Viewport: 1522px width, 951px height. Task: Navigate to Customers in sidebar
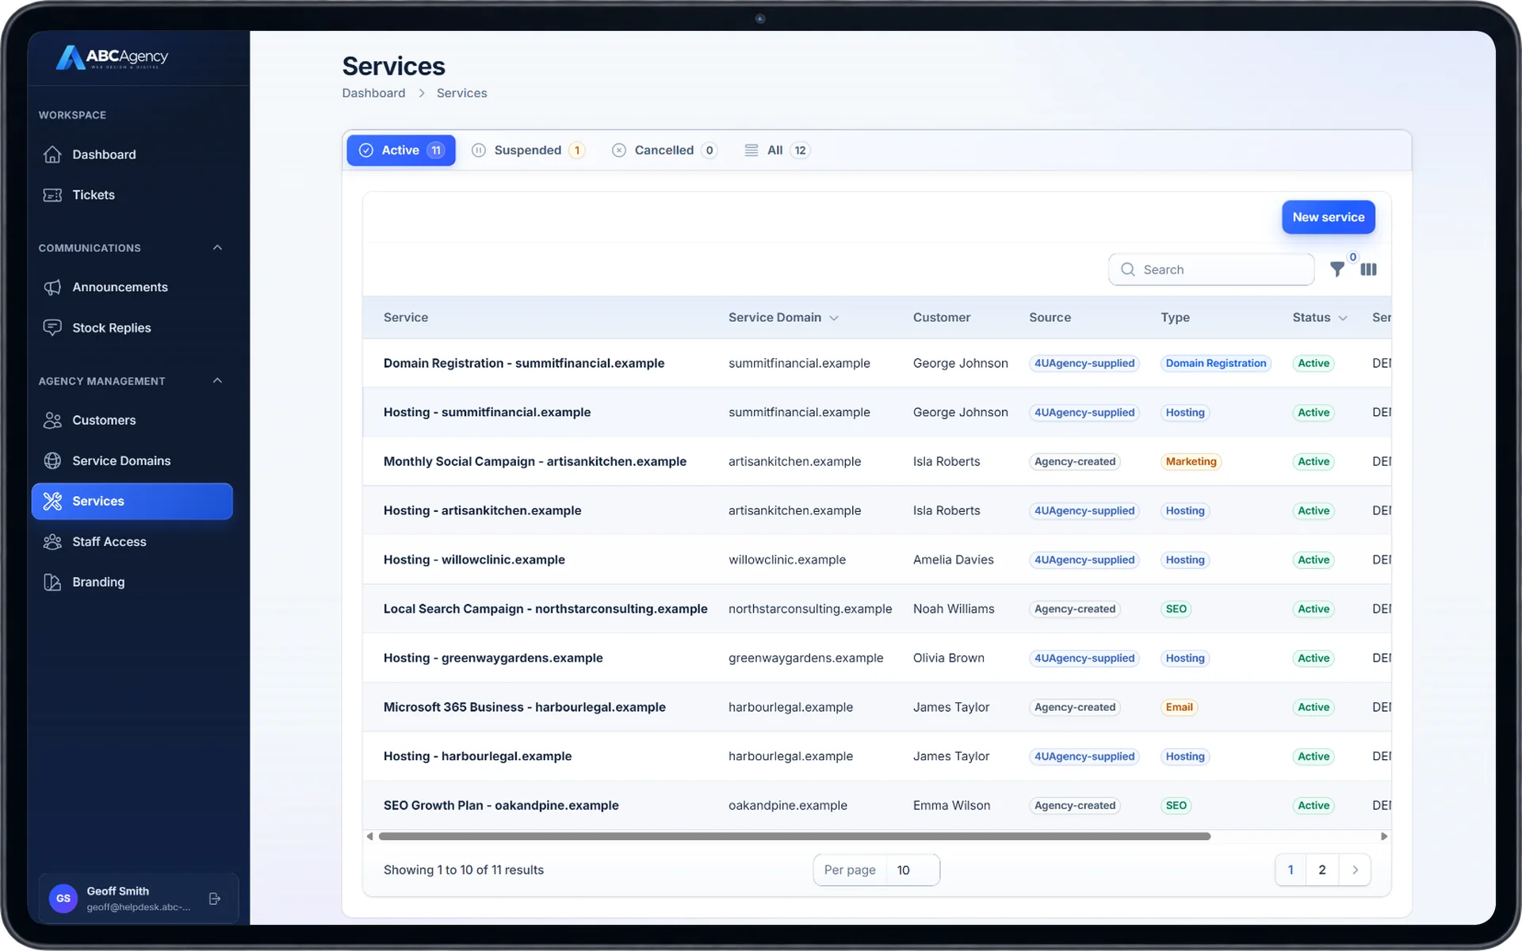132,420
